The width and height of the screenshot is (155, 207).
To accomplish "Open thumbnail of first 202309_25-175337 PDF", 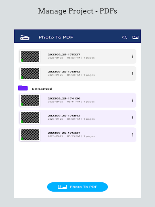I will click(30, 56).
